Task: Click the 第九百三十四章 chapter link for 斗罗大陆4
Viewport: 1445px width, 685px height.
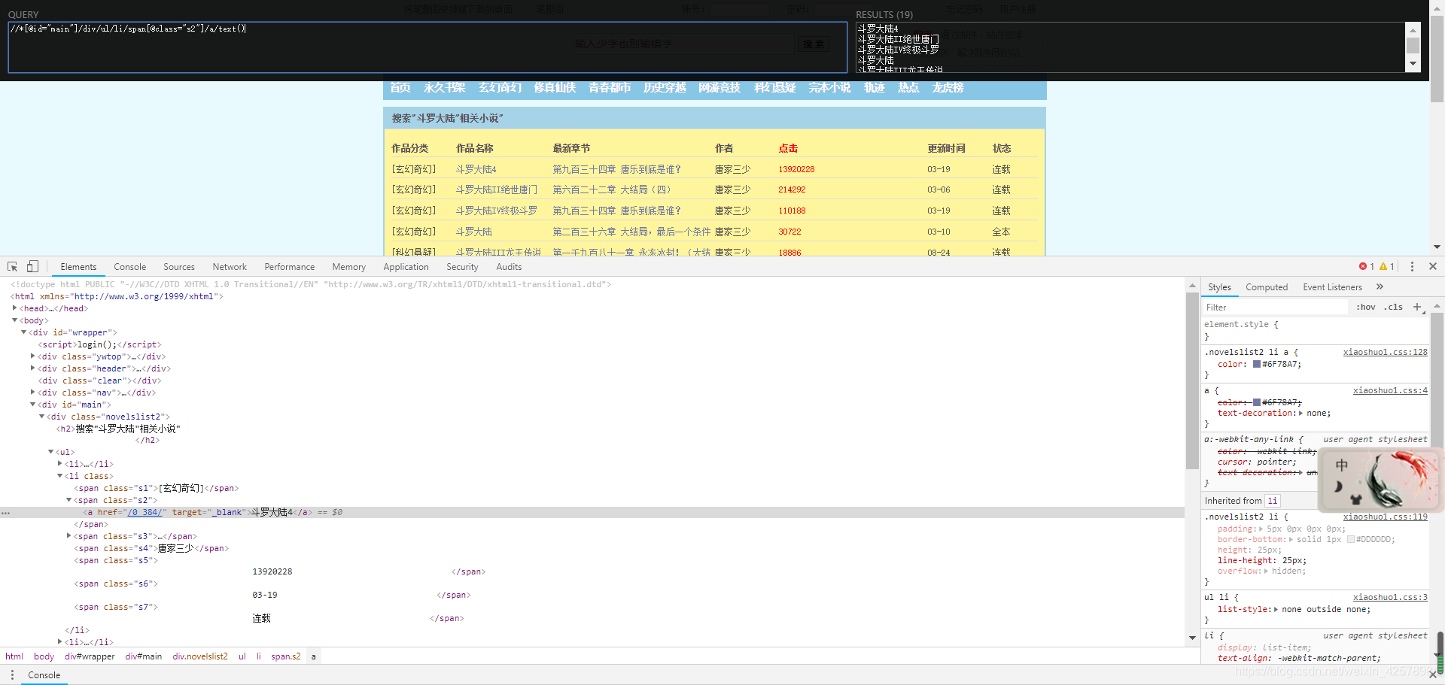Action: click(616, 169)
